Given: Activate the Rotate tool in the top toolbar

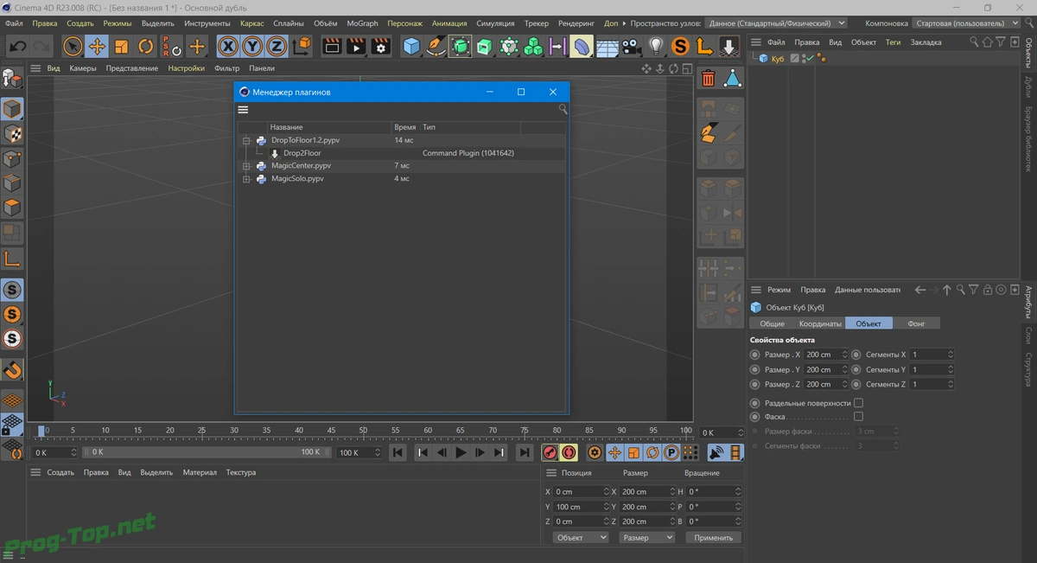Looking at the screenshot, I should (x=146, y=46).
